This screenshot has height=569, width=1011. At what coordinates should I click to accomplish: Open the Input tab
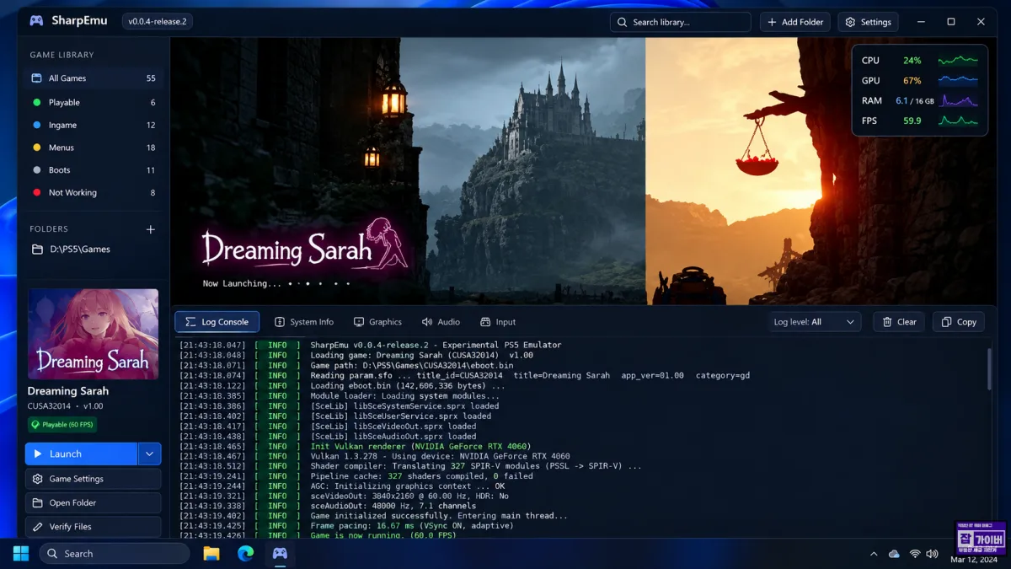[x=498, y=322]
